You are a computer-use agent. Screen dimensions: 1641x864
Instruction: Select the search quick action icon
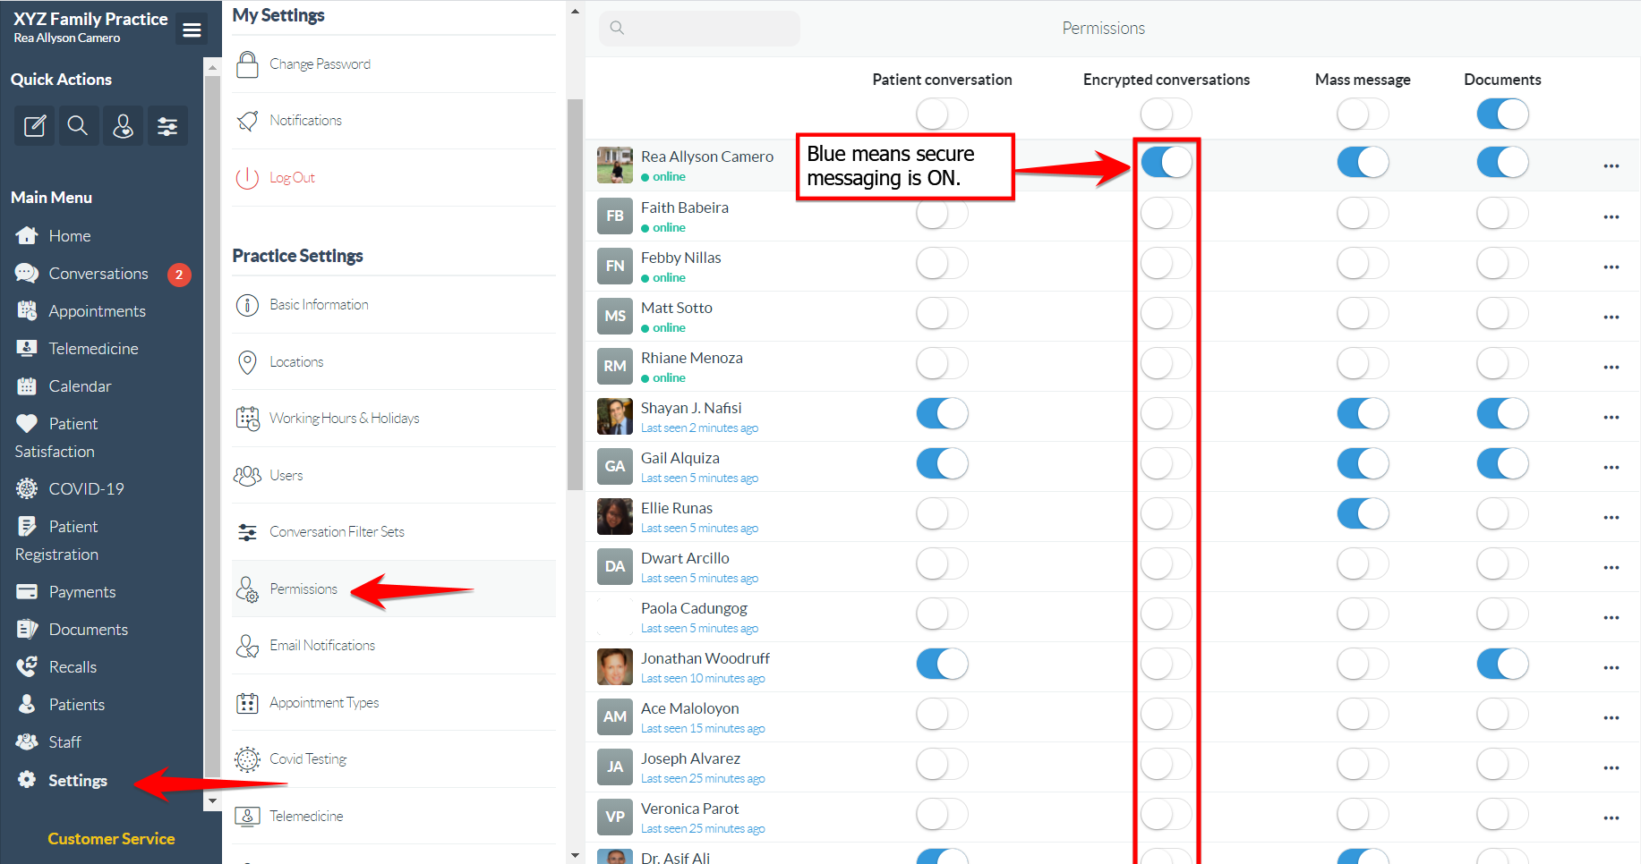[78, 126]
